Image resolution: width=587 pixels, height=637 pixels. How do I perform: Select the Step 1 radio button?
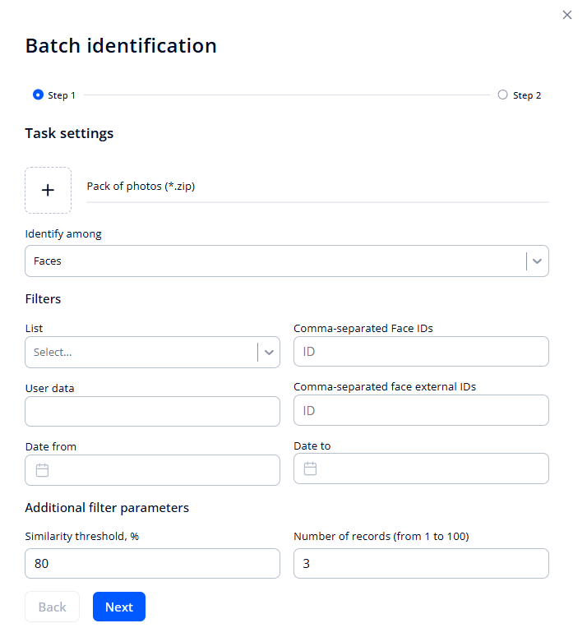tap(38, 95)
